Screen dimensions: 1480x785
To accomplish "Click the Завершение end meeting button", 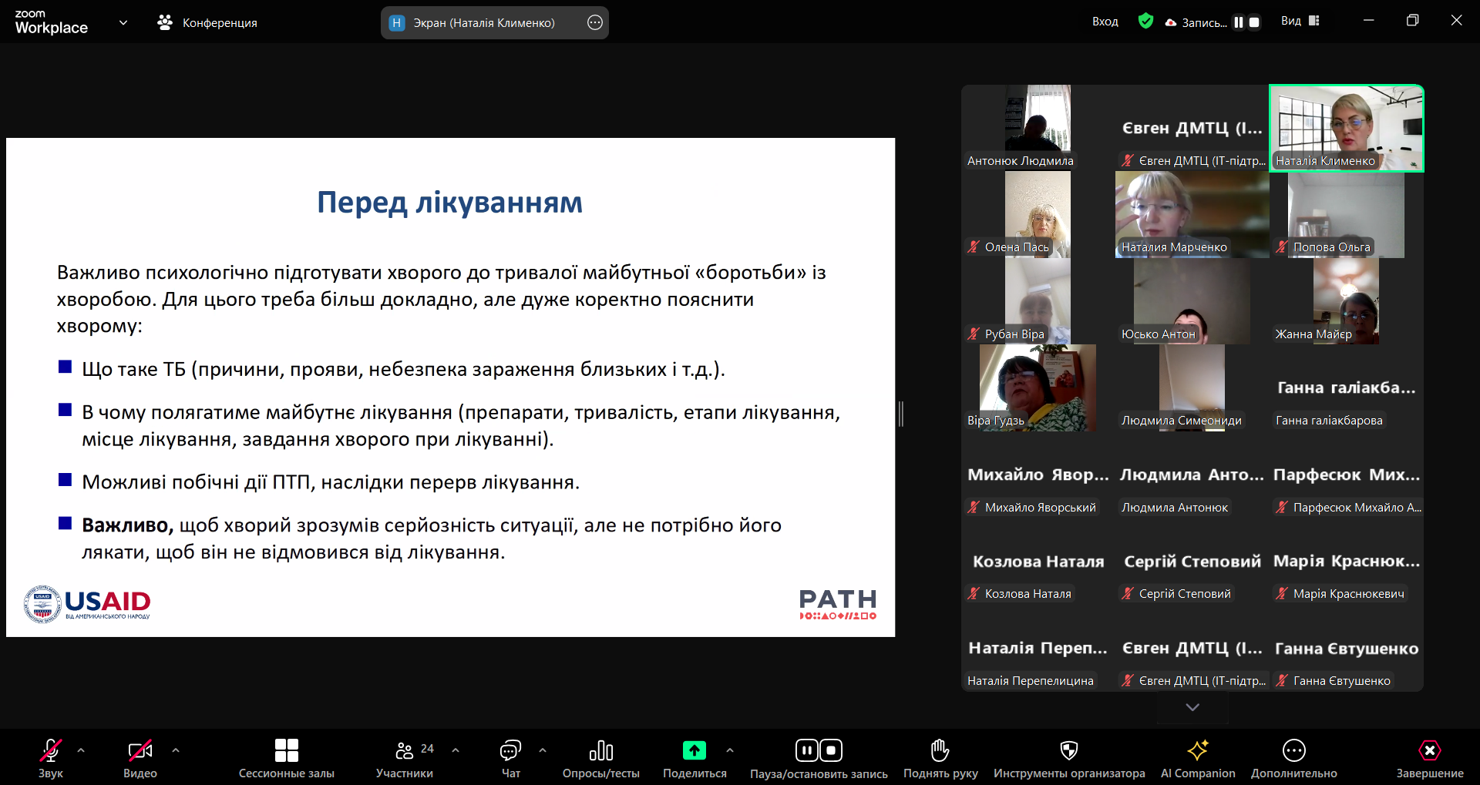I will click(x=1429, y=750).
